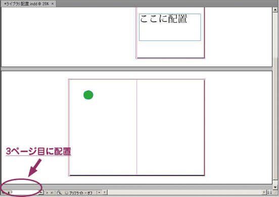Click the horizontal scrollbar track
This screenshot has height=197, width=279.
185,192
